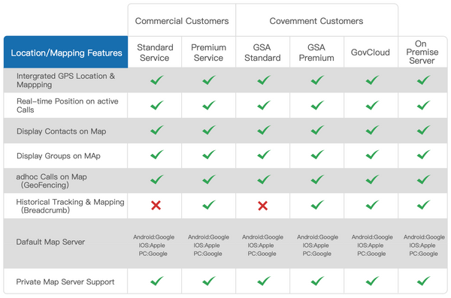Image resolution: width=451 pixels, height=298 pixels.
Task: Click checkmark for Private Map Server On Premise
Action: coord(424,281)
